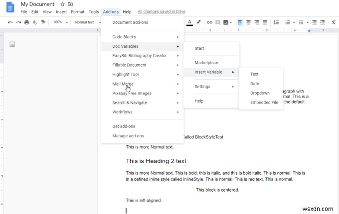The height and width of the screenshot is (214, 339).
Task: Click the Print icon
Action: coord(26,22)
